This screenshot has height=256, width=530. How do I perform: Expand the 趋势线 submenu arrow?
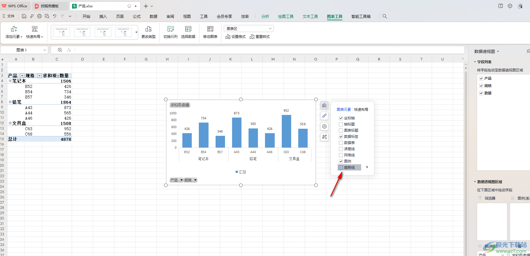[367, 167]
